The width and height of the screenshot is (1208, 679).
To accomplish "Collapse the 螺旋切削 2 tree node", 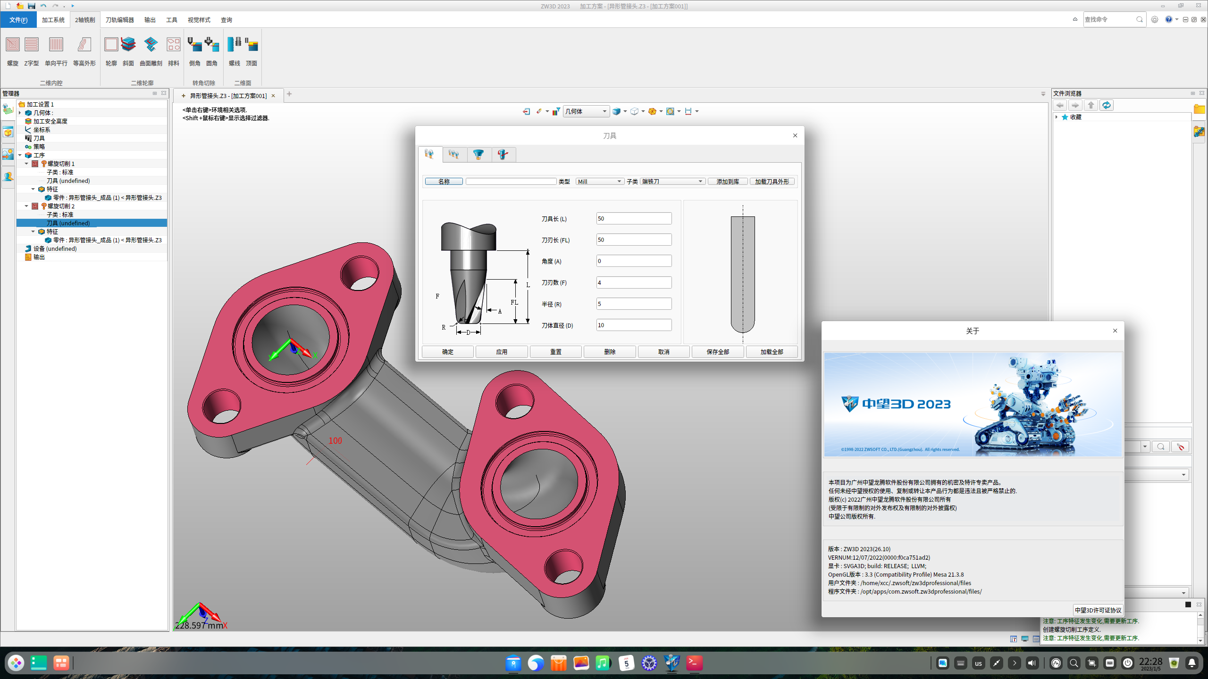I will click(27, 206).
